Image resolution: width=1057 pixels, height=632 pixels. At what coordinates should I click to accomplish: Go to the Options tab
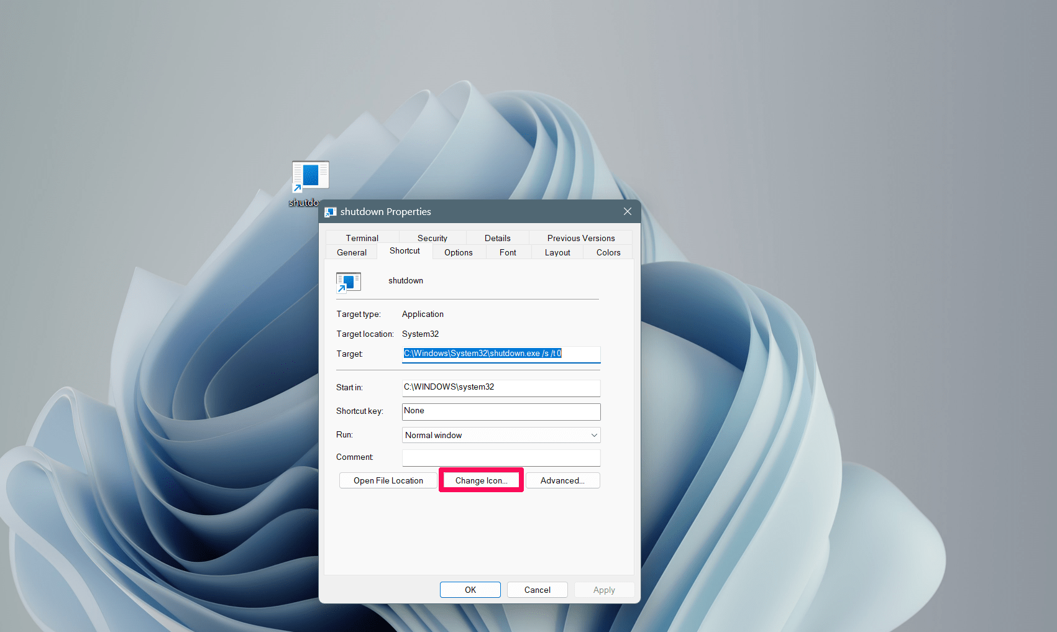(x=459, y=252)
